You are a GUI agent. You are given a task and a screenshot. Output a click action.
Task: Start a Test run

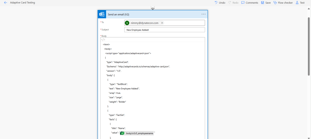tap(300, 2)
